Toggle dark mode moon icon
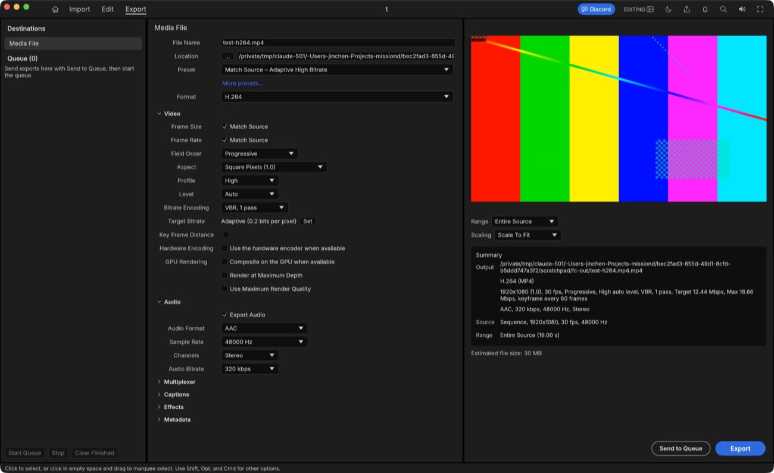Screen dimensions: 774x473 (x=668, y=10)
